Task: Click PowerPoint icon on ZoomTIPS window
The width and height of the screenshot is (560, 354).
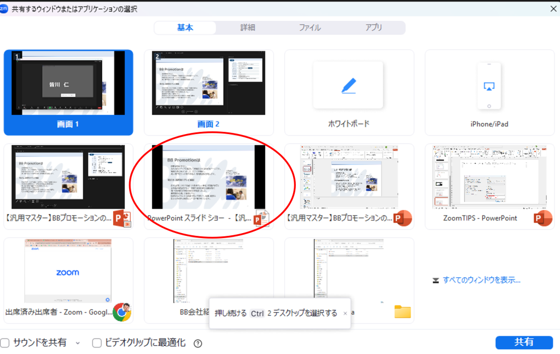Action: [542, 218]
